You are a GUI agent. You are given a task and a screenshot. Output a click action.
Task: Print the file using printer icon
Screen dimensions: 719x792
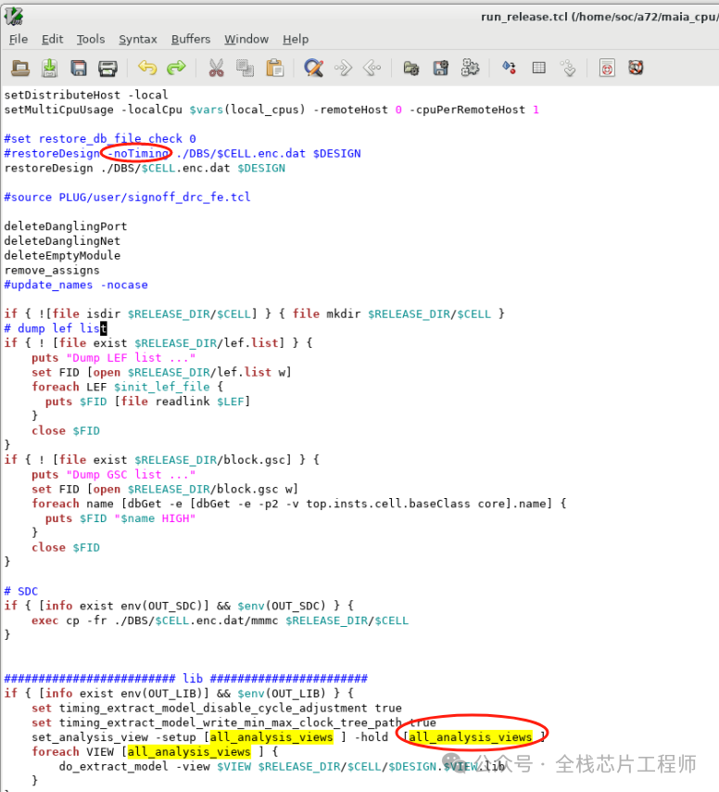point(107,68)
